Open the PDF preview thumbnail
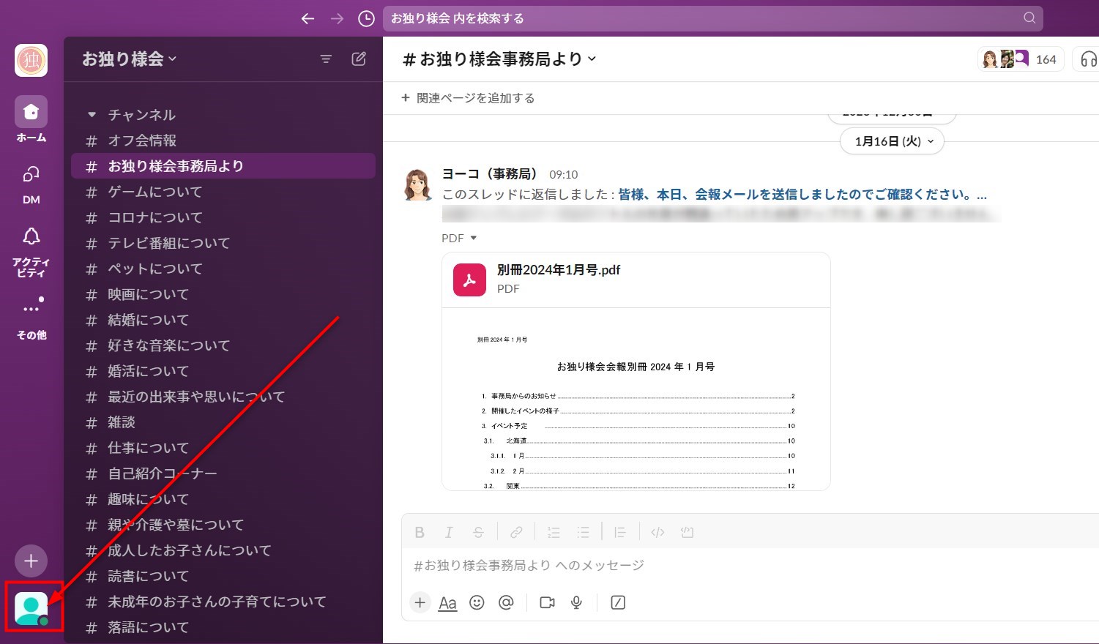 pyautogui.click(x=636, y=399)
